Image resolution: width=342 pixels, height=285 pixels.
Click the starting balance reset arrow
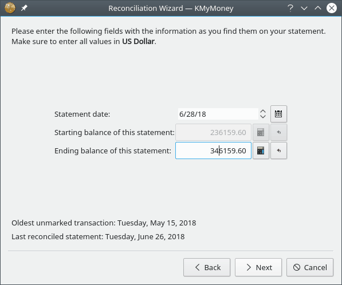pos(278,132)
